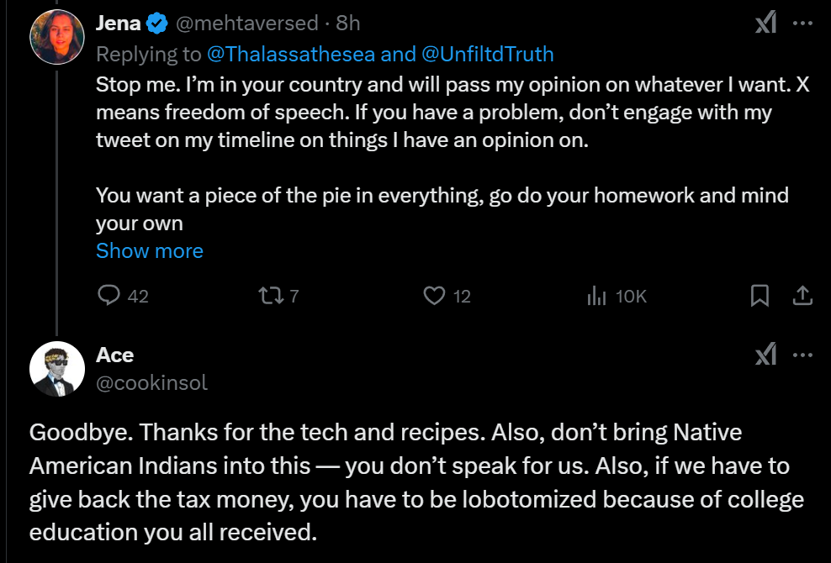Bookmark Jena's tweet

click(x=759, y=295)
